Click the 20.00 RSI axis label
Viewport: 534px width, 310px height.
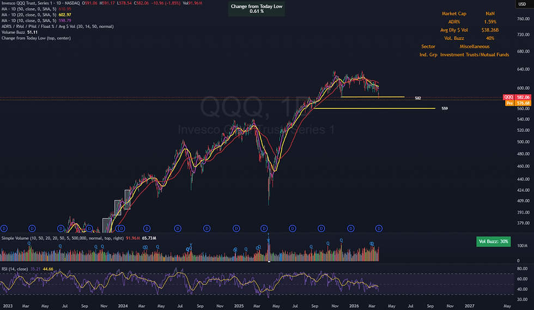523,300
